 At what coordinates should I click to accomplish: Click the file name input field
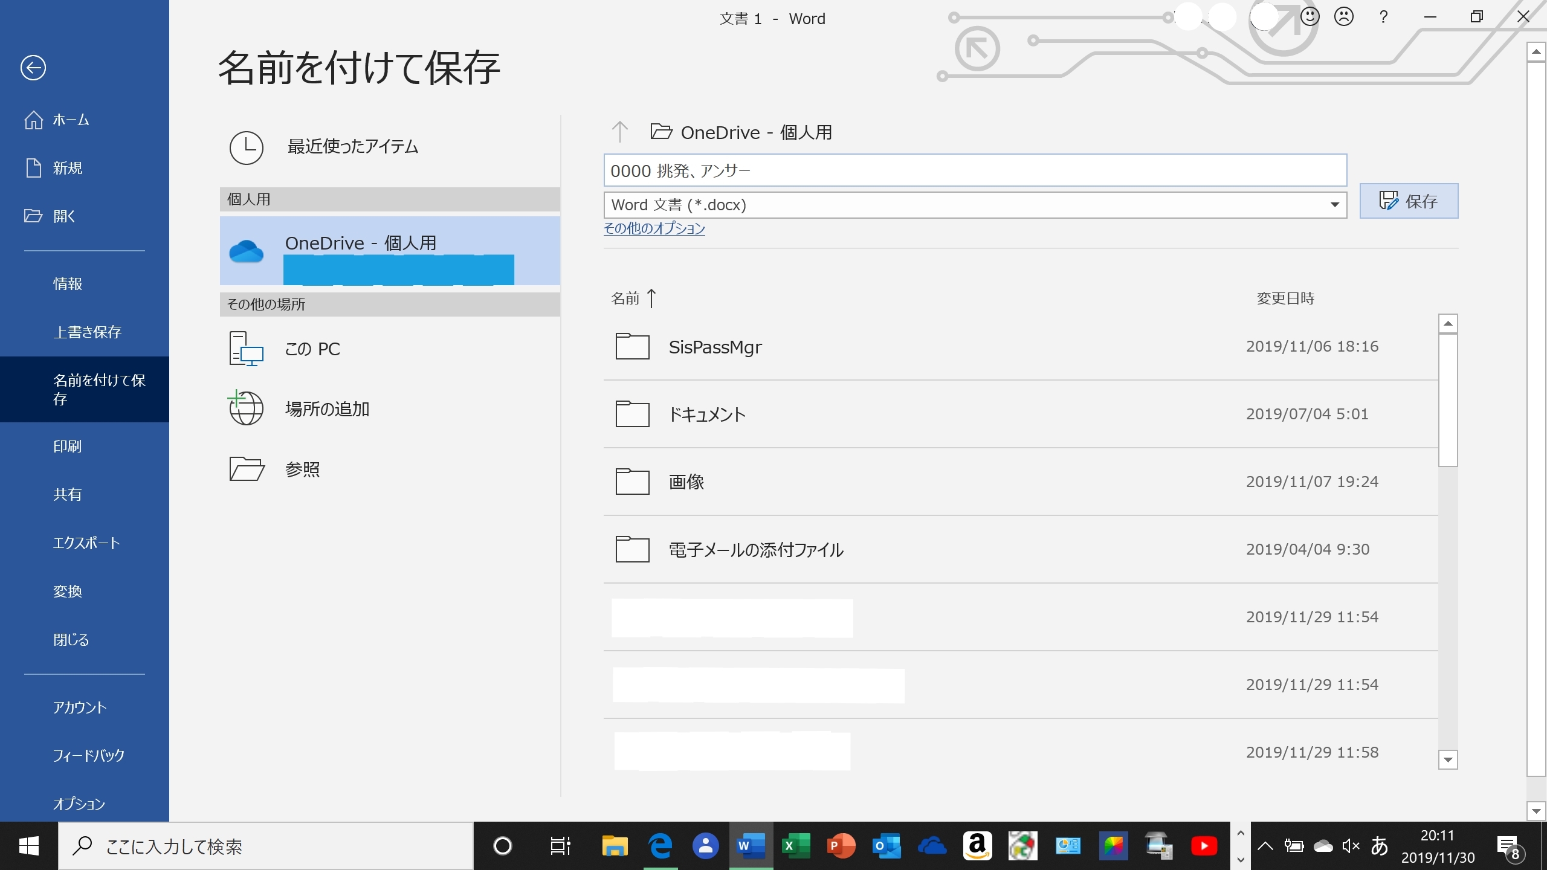click(975, 170)
